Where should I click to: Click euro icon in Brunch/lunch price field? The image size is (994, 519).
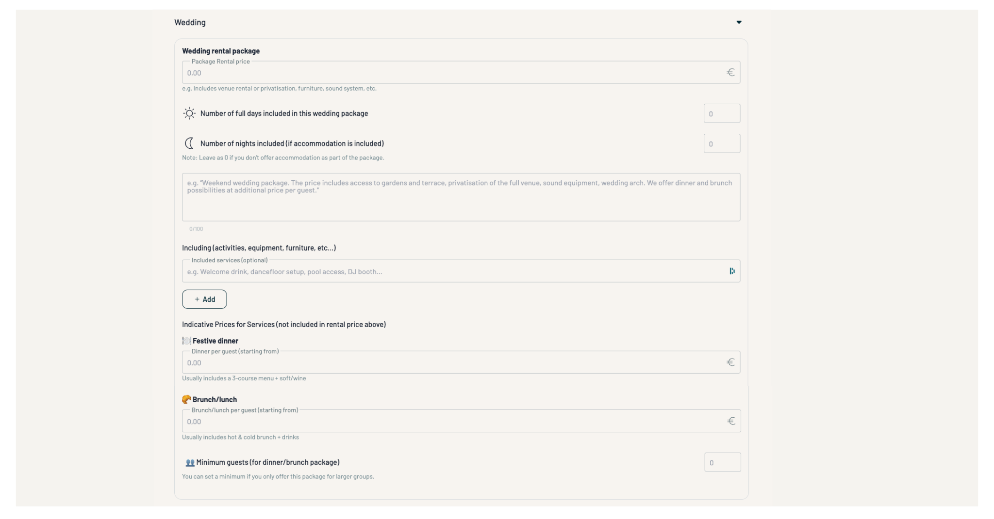pyautogui.click(x=731, y=421)
